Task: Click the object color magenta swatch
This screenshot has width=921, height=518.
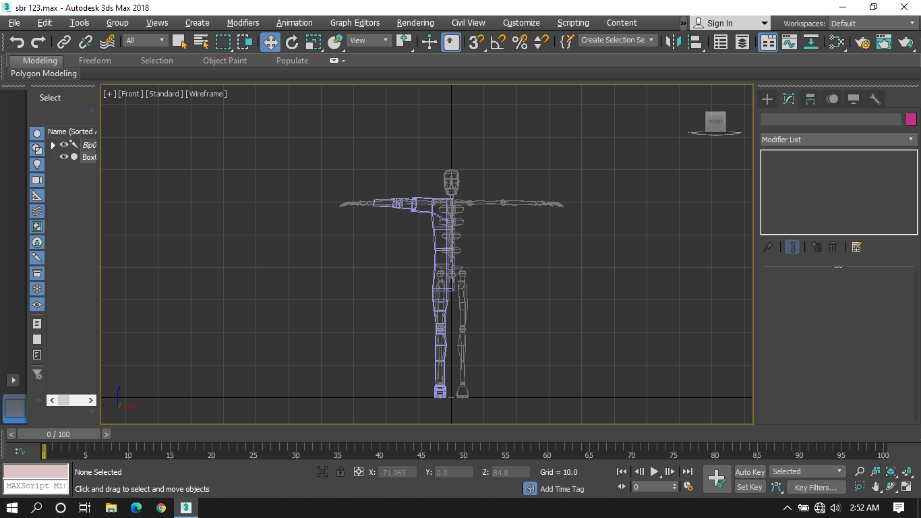Action: click(x=911, y=119)
